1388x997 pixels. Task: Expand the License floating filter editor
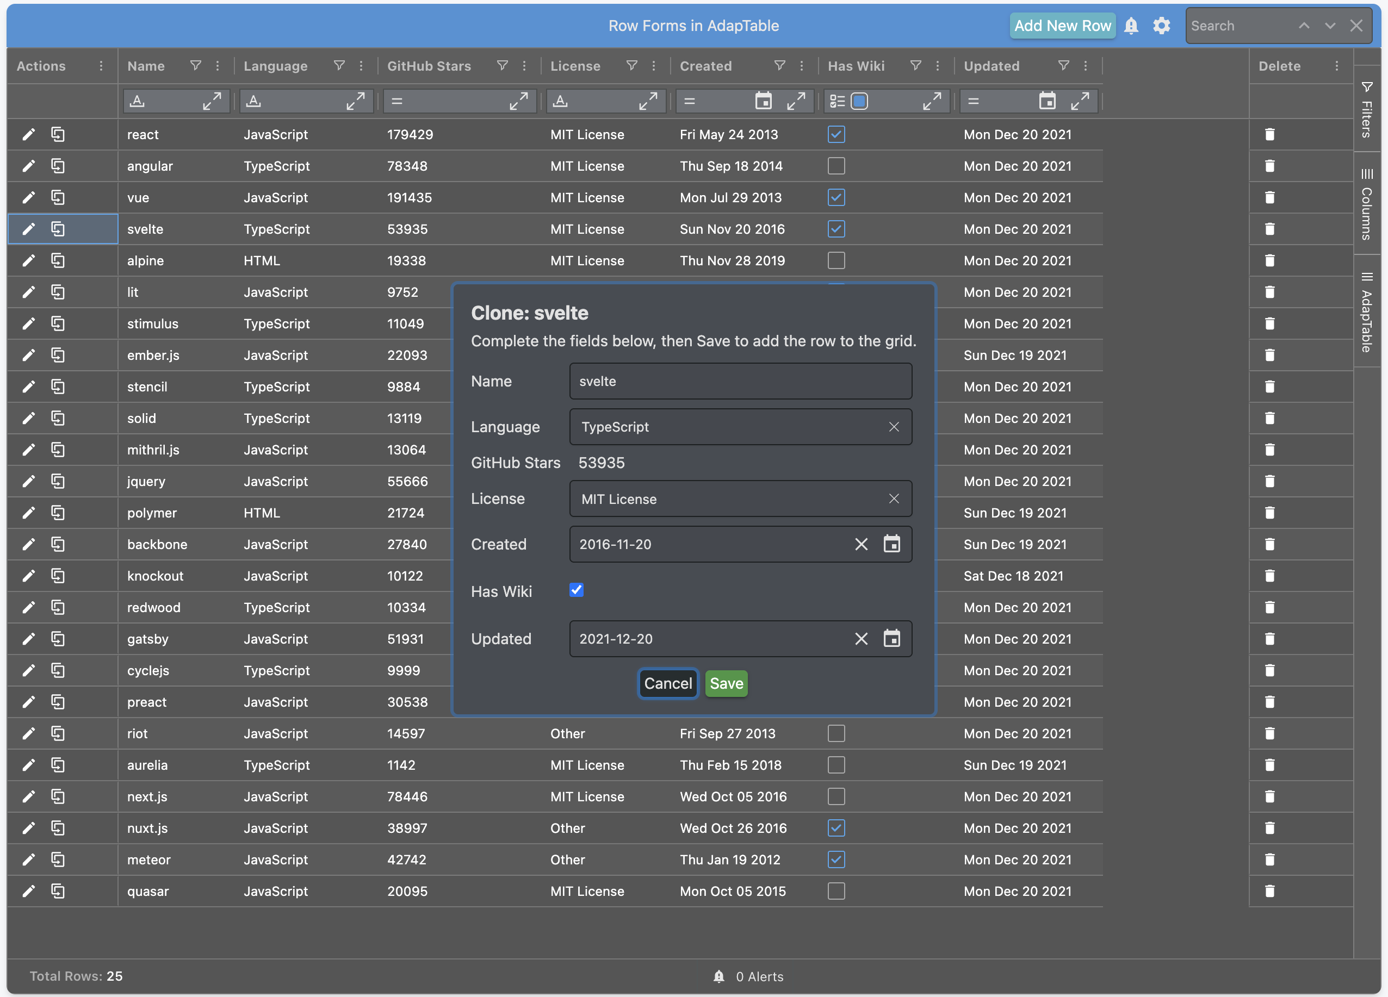coord(648,101)
